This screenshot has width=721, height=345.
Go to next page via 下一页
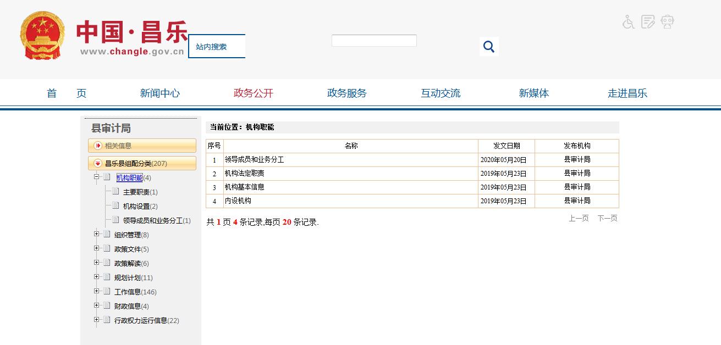(607, 219)
